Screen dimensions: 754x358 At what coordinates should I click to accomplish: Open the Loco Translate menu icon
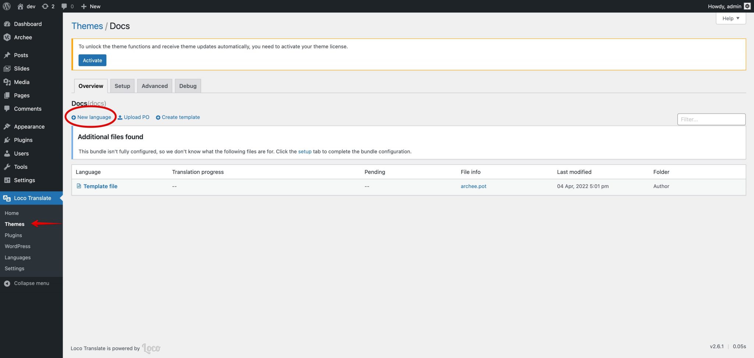click(x=7, y=198)
